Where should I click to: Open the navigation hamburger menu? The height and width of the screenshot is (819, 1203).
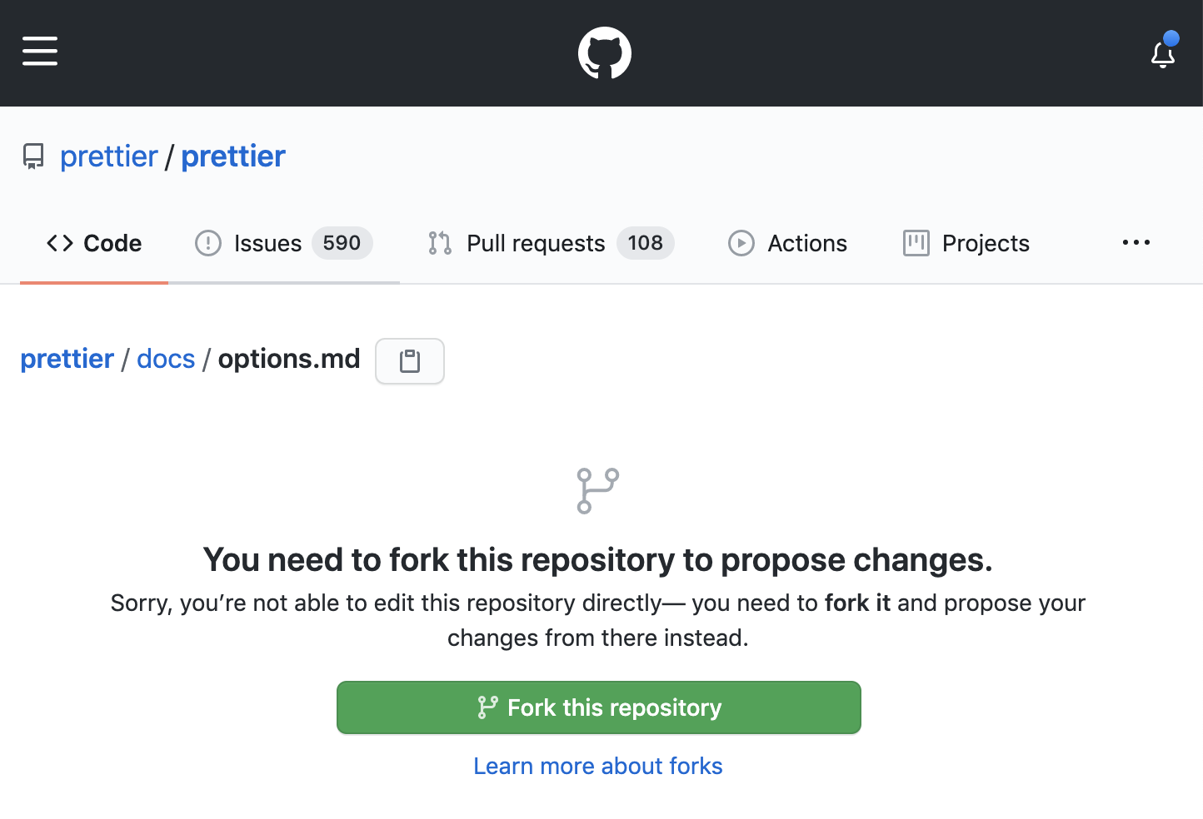click(39, 51)
